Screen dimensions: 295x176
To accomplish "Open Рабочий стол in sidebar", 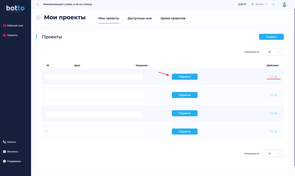I will coord(15,25).
